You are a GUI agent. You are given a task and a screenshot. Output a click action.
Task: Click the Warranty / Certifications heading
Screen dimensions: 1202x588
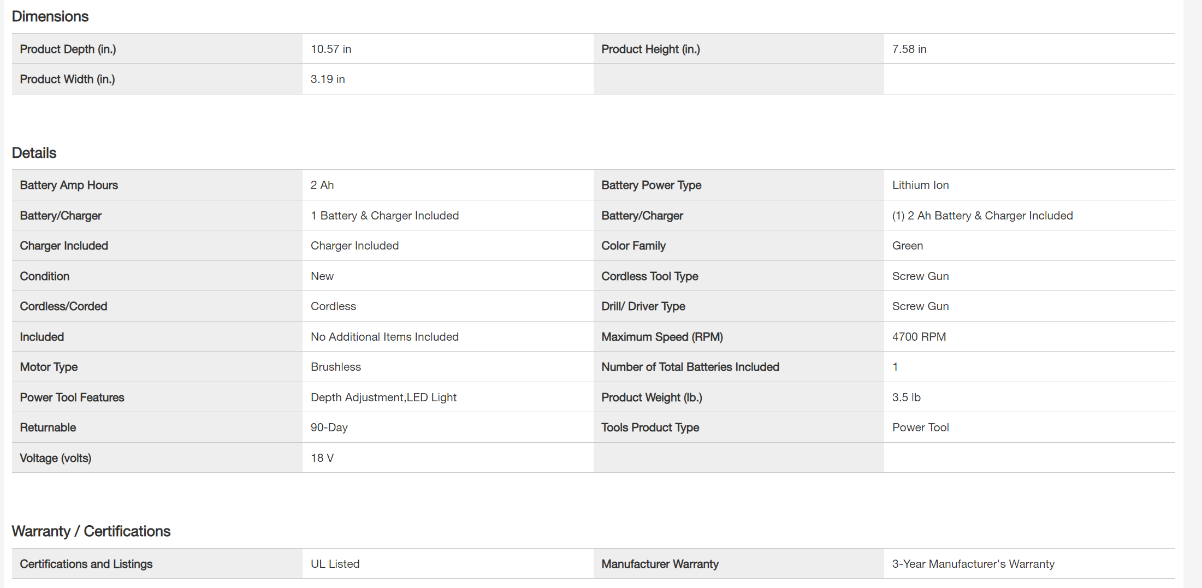pyautogui.click(x=91, y=531)
